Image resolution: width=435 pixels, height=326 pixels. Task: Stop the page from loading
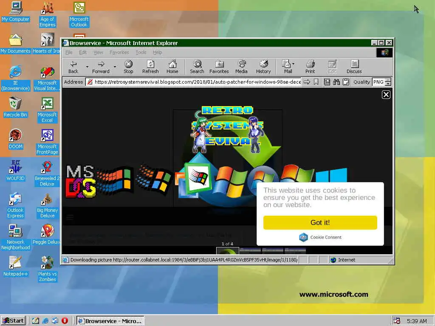coord(128,67)
